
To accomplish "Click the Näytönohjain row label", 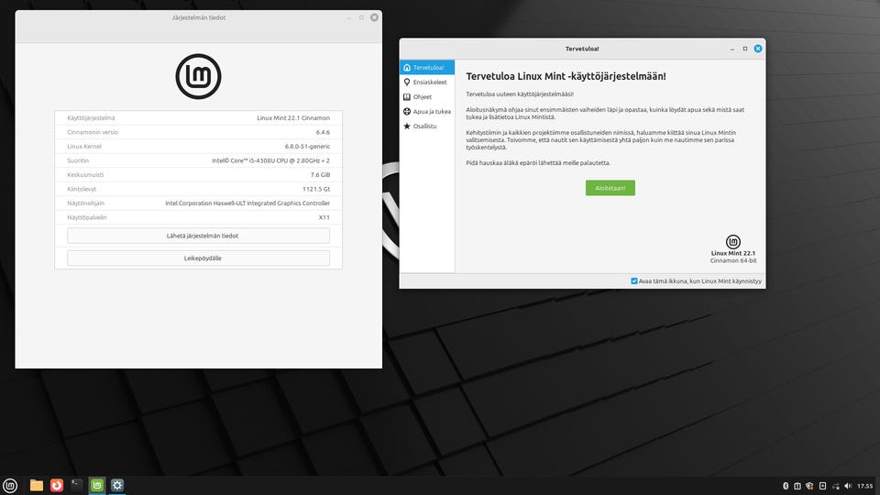I will (x=86, y=203).
